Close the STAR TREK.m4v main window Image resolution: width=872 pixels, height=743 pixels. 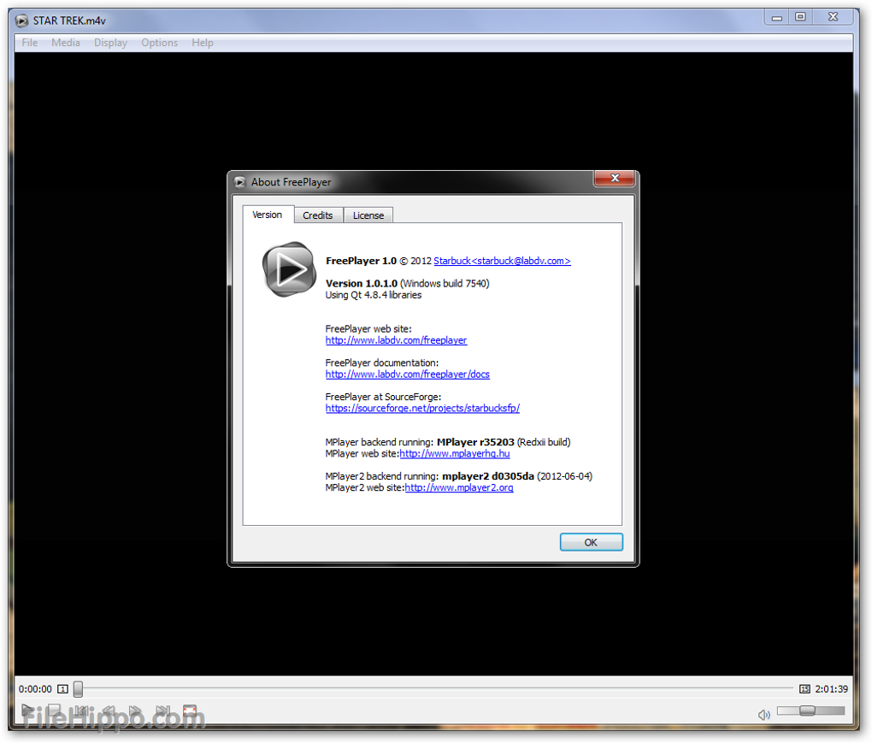tap(833, 17)
